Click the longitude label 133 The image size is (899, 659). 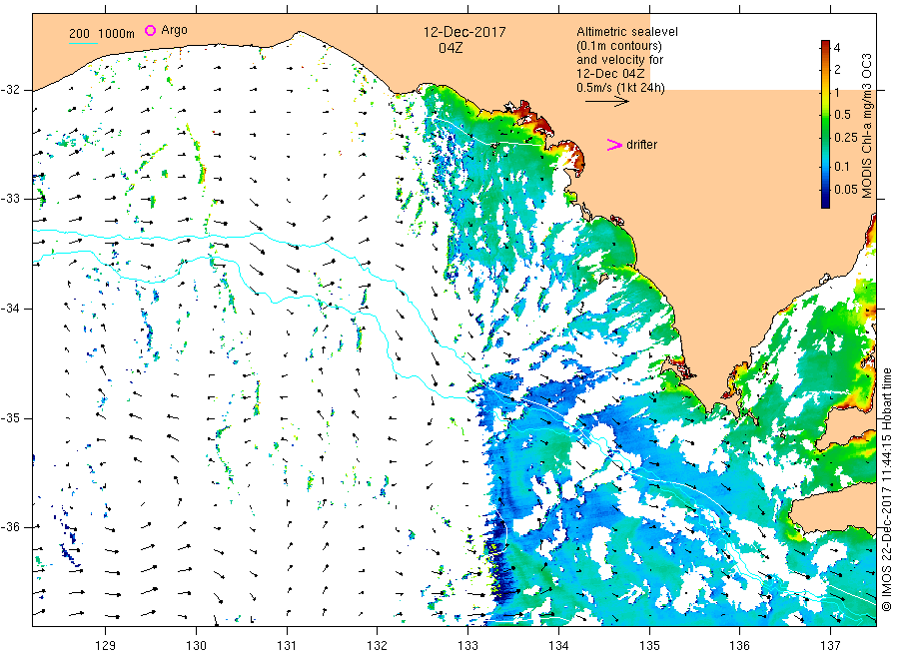pyautogui.click(x=467, y=645)
